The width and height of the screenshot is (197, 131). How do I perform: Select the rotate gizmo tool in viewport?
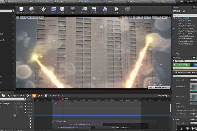(124, 17)
